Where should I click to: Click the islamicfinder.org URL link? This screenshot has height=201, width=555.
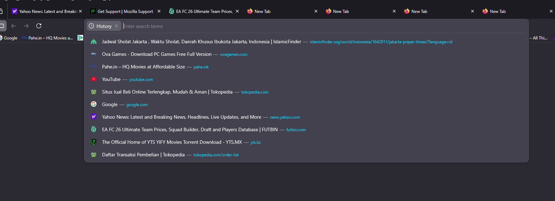(x=381, y=42)
